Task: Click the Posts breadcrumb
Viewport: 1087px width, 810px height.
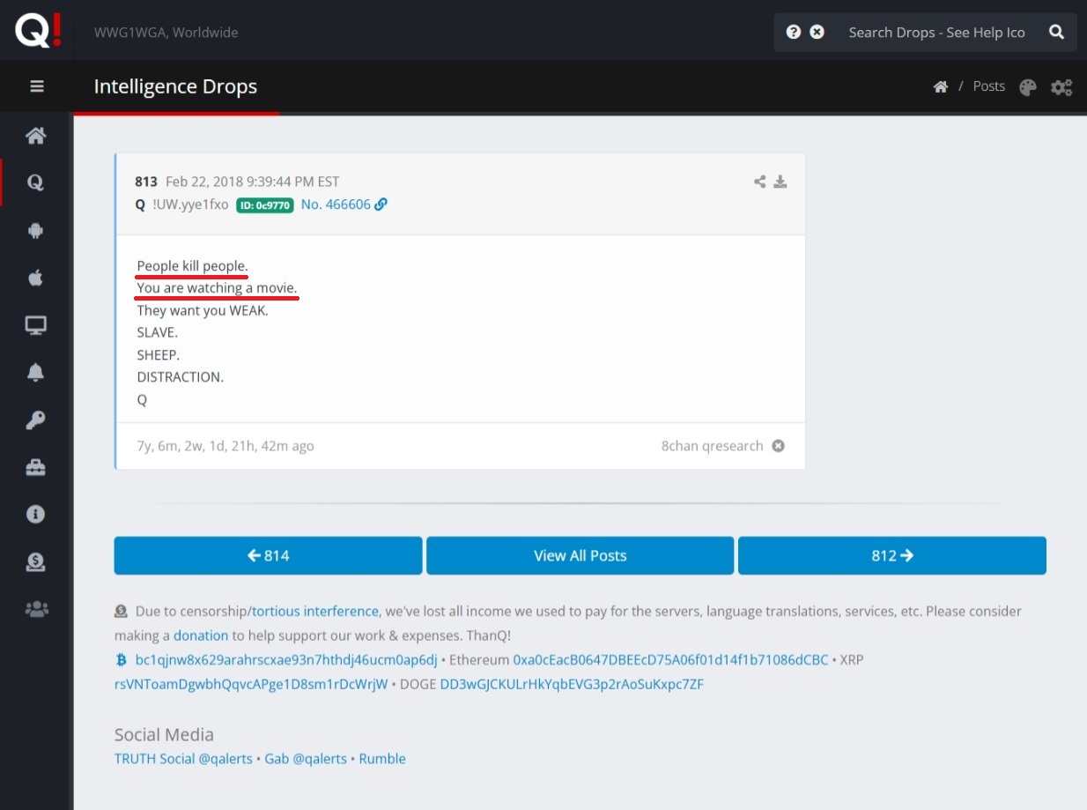Action: pyautogui.click(x=989, y=85)
